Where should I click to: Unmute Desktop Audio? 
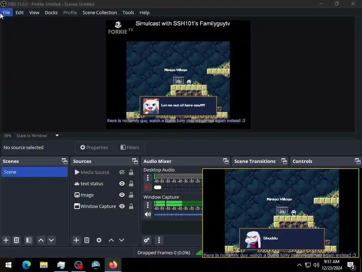point(148,187)
